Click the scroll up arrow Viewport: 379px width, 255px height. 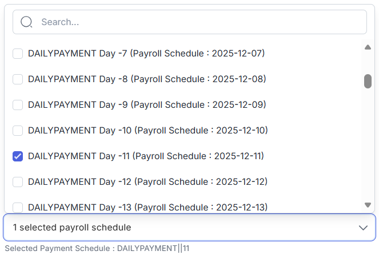pyautogui.click(x=368, y=47)
